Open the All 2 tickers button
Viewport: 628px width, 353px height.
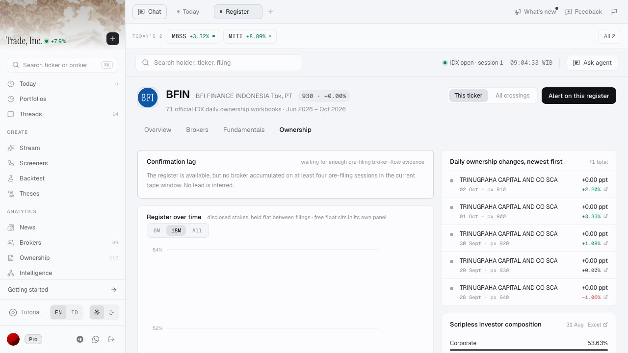pos(609,36)
